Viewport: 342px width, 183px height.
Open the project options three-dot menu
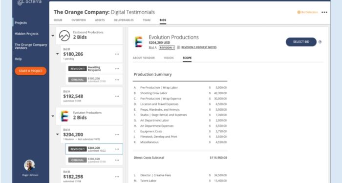(x=324, y=12)
